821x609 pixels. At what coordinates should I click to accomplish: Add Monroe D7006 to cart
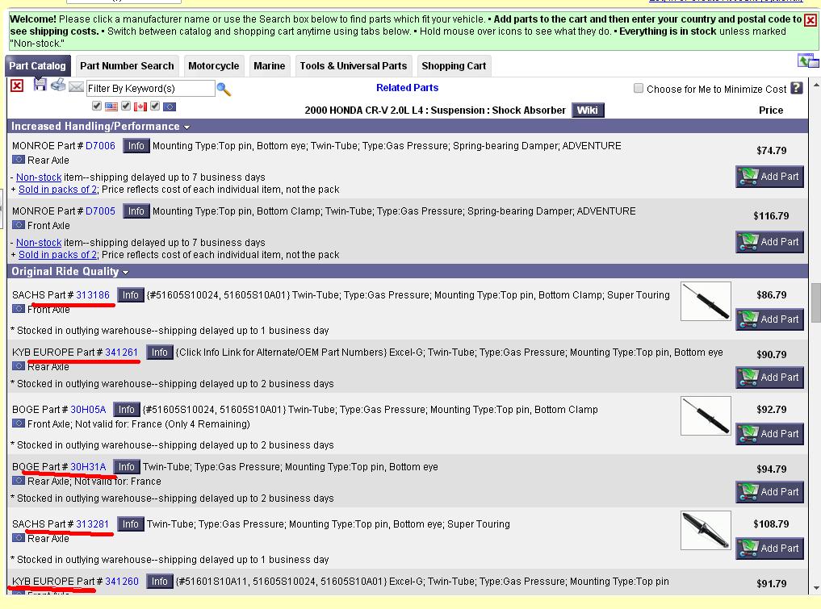coord(769,177)
